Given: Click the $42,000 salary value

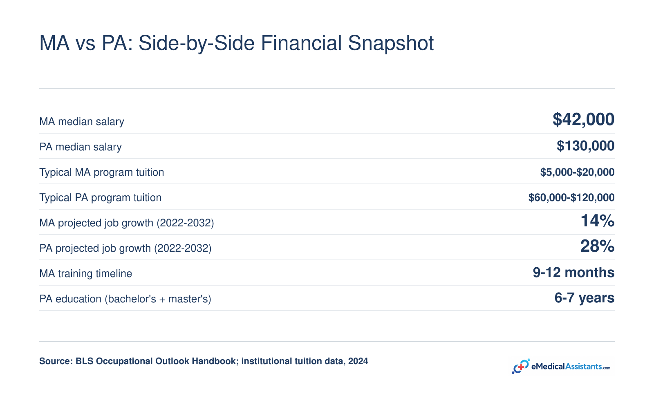Looking at the screenshot, I should [x=583, y=119].
